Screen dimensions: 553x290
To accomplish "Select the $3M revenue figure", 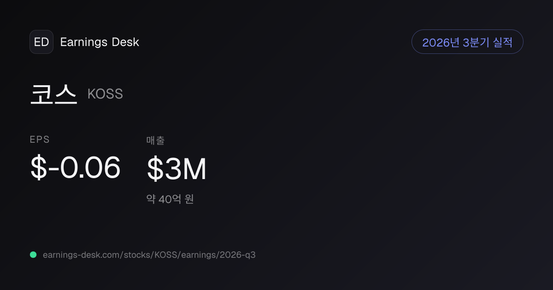I will click(176, 169).
